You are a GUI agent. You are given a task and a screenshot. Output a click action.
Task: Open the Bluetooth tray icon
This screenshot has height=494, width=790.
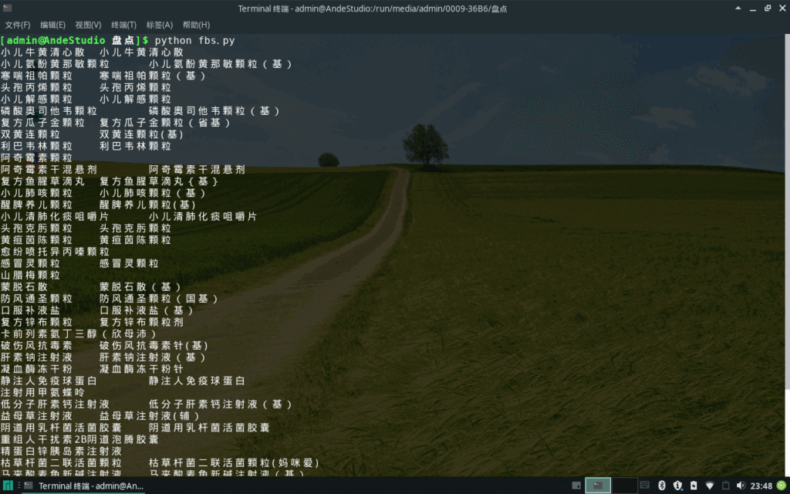661,486
